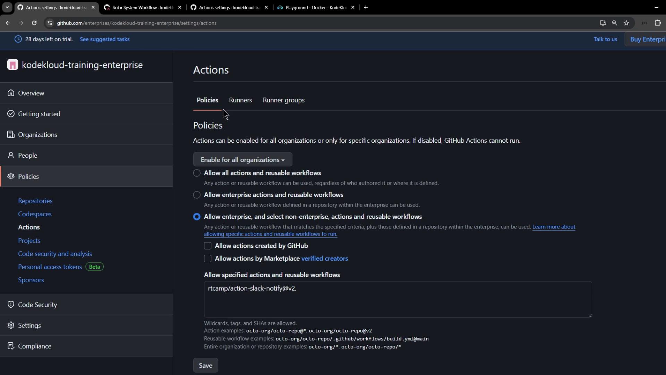The width and height of the screenshot is (666, 375).
Task: Click the kodekloud-training-enterprise avatar icon
Action: coord(12,65)
